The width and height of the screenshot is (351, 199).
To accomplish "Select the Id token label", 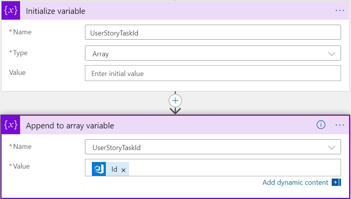I will click(114, 169).
